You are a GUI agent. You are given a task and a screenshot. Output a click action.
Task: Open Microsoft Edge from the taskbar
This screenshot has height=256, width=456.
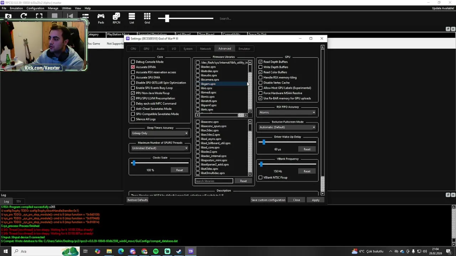tap(121, 251)
